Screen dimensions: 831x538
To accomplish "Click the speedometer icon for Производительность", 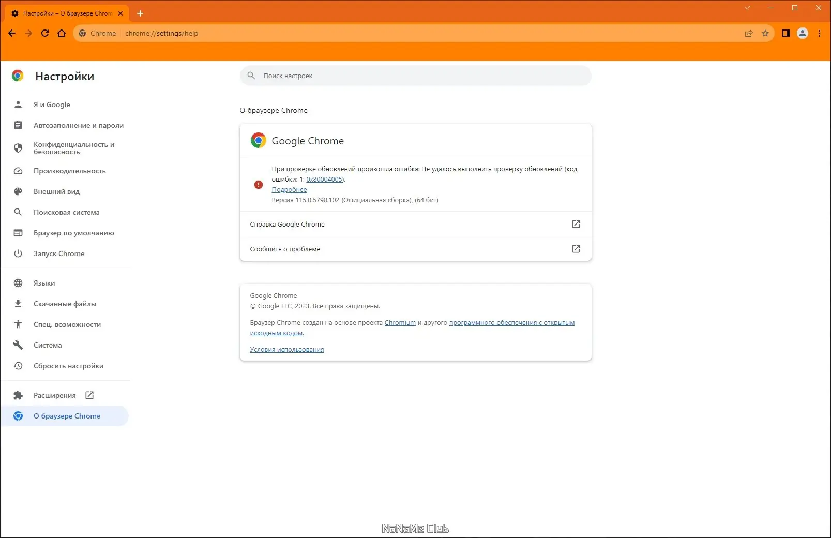I will coord(18,171).
